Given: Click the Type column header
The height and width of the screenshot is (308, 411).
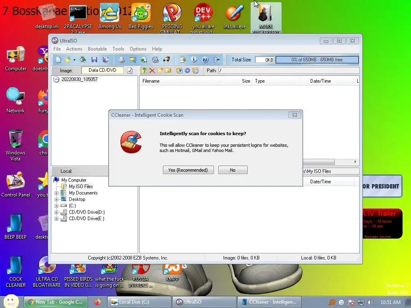Looking at the screenshot, I should pyautogui.click(x=277, y=81).
